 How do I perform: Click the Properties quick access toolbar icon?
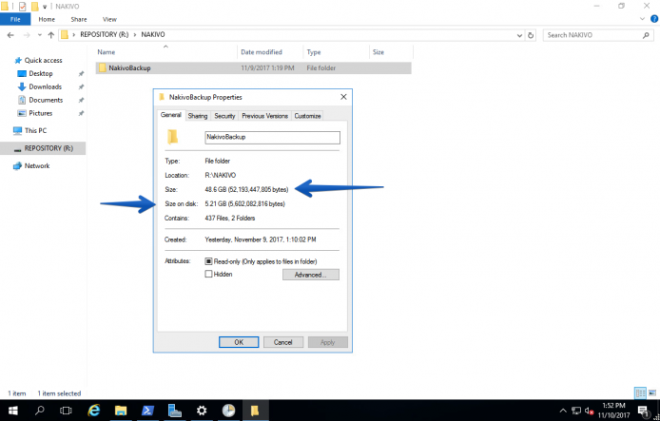[22, 7]
